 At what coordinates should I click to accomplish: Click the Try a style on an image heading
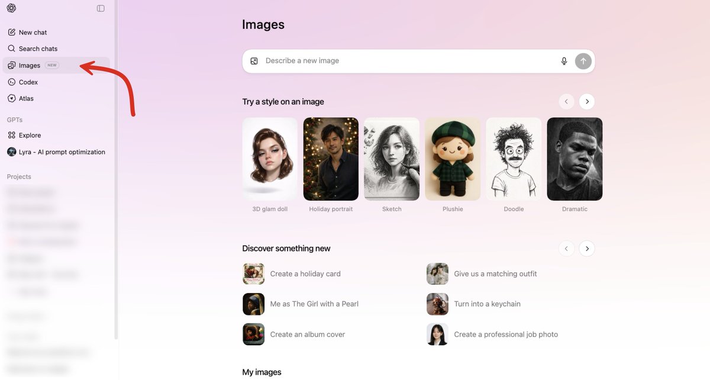point(283,102)
